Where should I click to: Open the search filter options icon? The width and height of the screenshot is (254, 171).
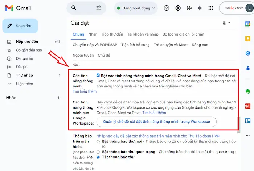(x=99, y=8)
